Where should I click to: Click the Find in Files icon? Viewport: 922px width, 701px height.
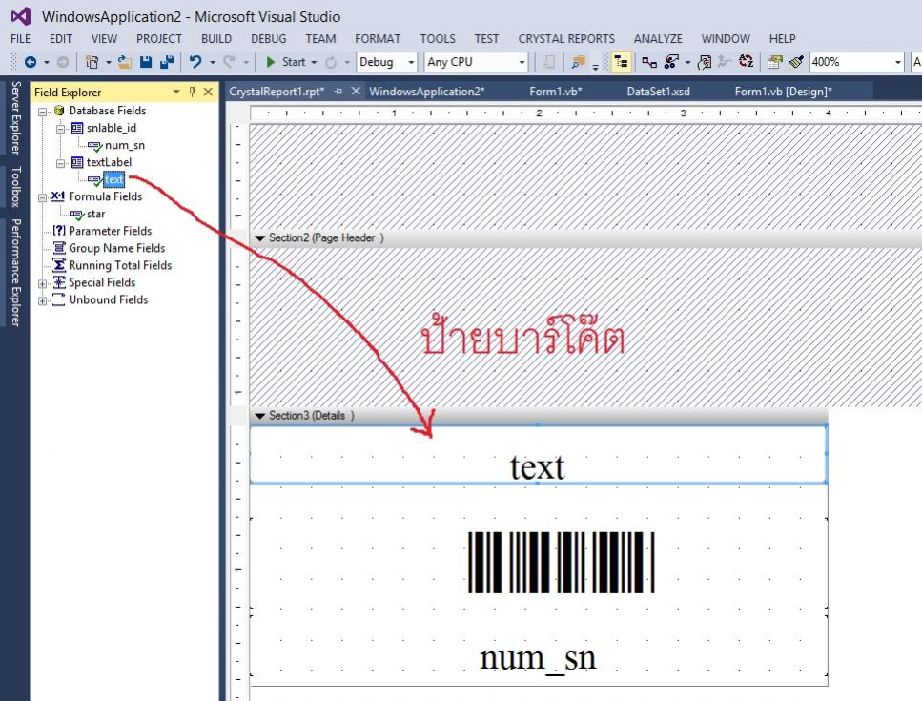tap(578, 62)
